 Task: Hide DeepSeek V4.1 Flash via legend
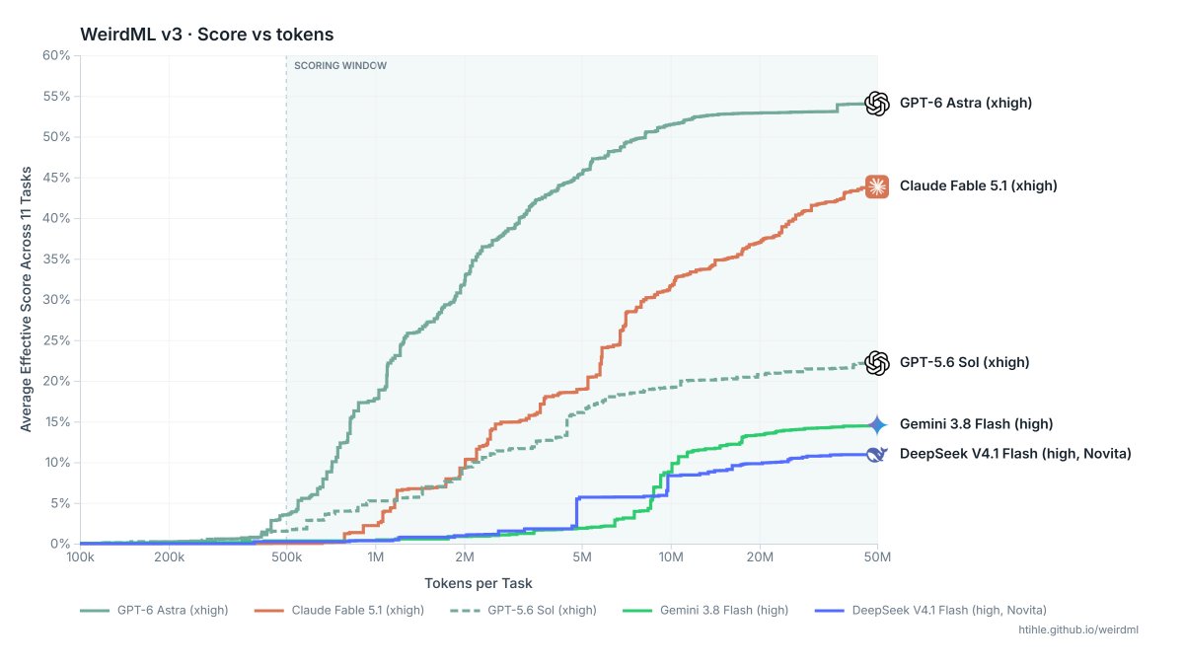(933, 611)
